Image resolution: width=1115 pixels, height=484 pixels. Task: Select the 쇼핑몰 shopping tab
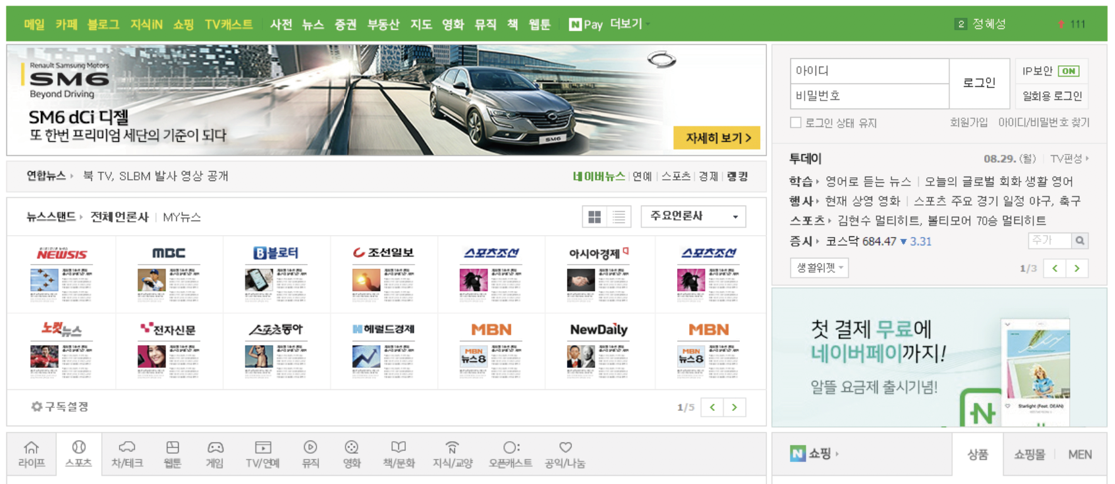(x=1029, y=454)
